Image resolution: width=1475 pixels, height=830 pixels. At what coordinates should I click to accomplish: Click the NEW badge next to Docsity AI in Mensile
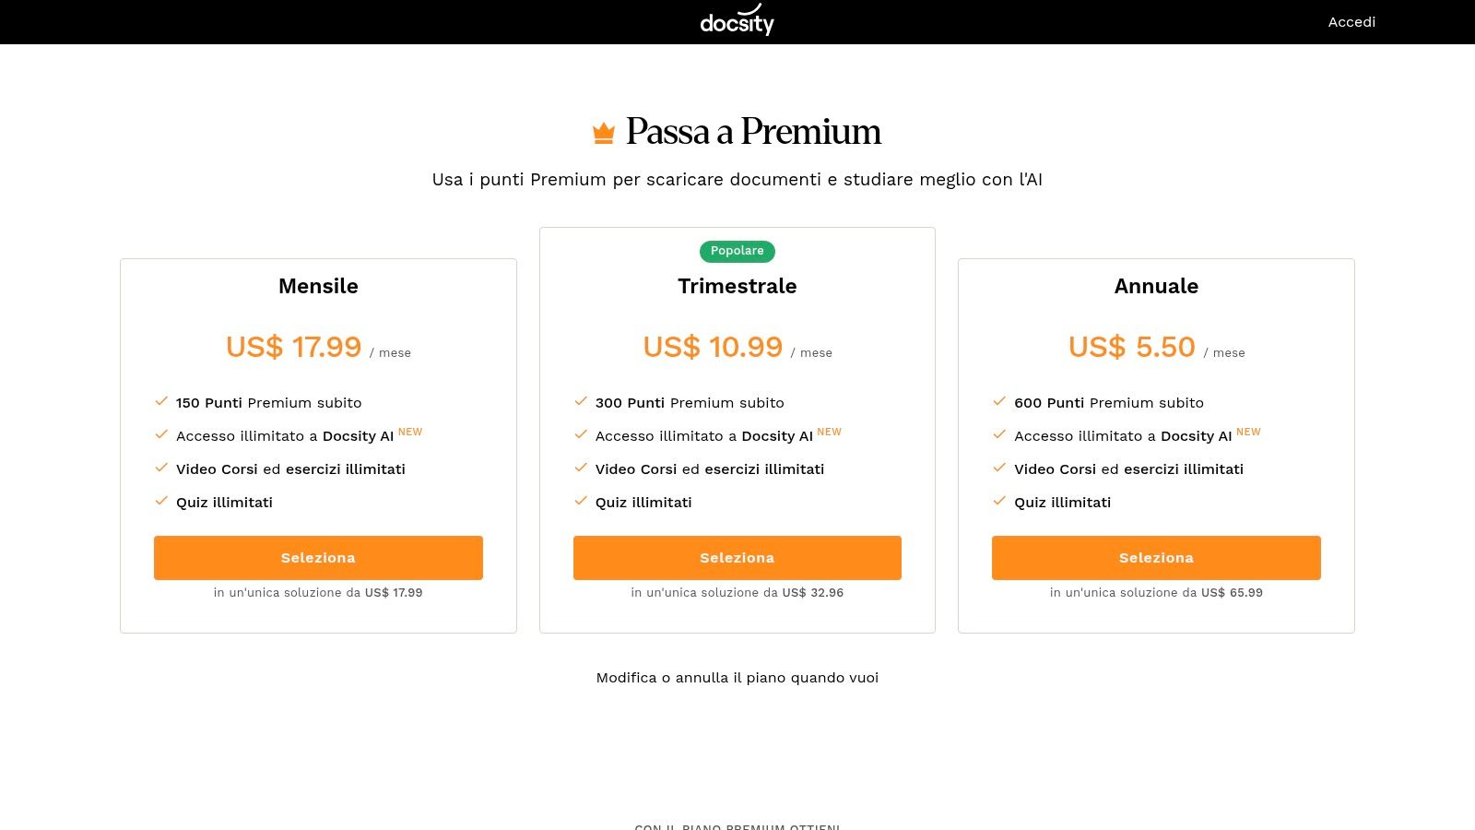pyautogui.click(x=409, y=432)
